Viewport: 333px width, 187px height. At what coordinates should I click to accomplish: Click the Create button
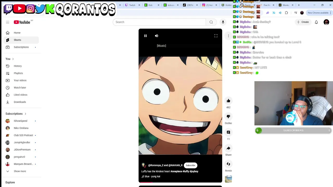tap(303, 22)
